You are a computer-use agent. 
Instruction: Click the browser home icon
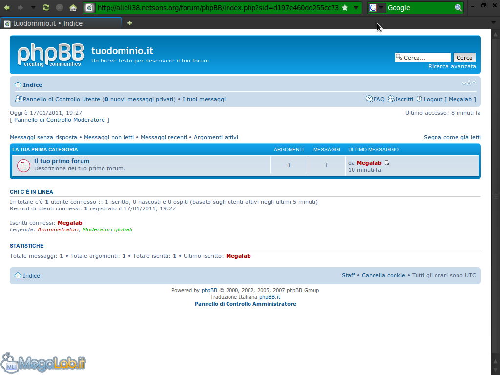pos(73,8)
